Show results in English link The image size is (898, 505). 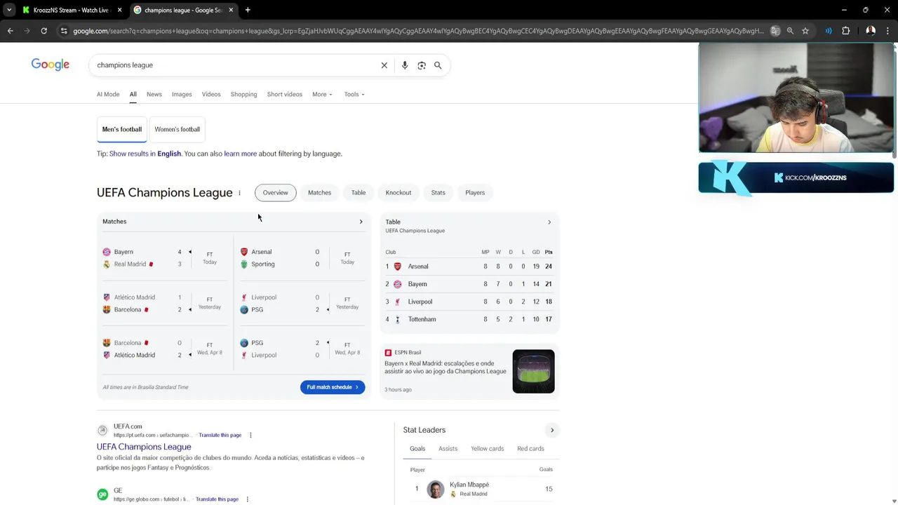coord(145,154)
